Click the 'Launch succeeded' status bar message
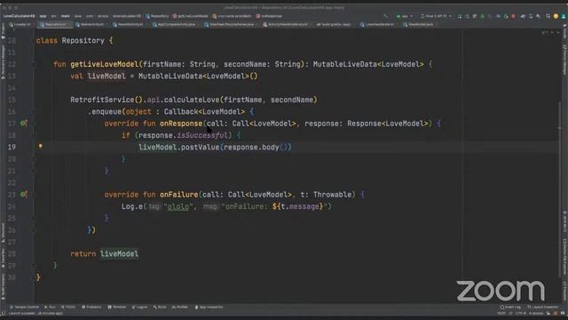The width and height of the screenshot is (568, 320). click(35, 314)
